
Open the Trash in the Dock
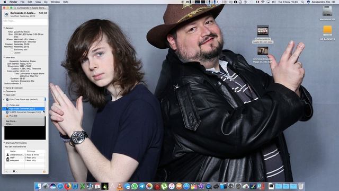point(301,186)
